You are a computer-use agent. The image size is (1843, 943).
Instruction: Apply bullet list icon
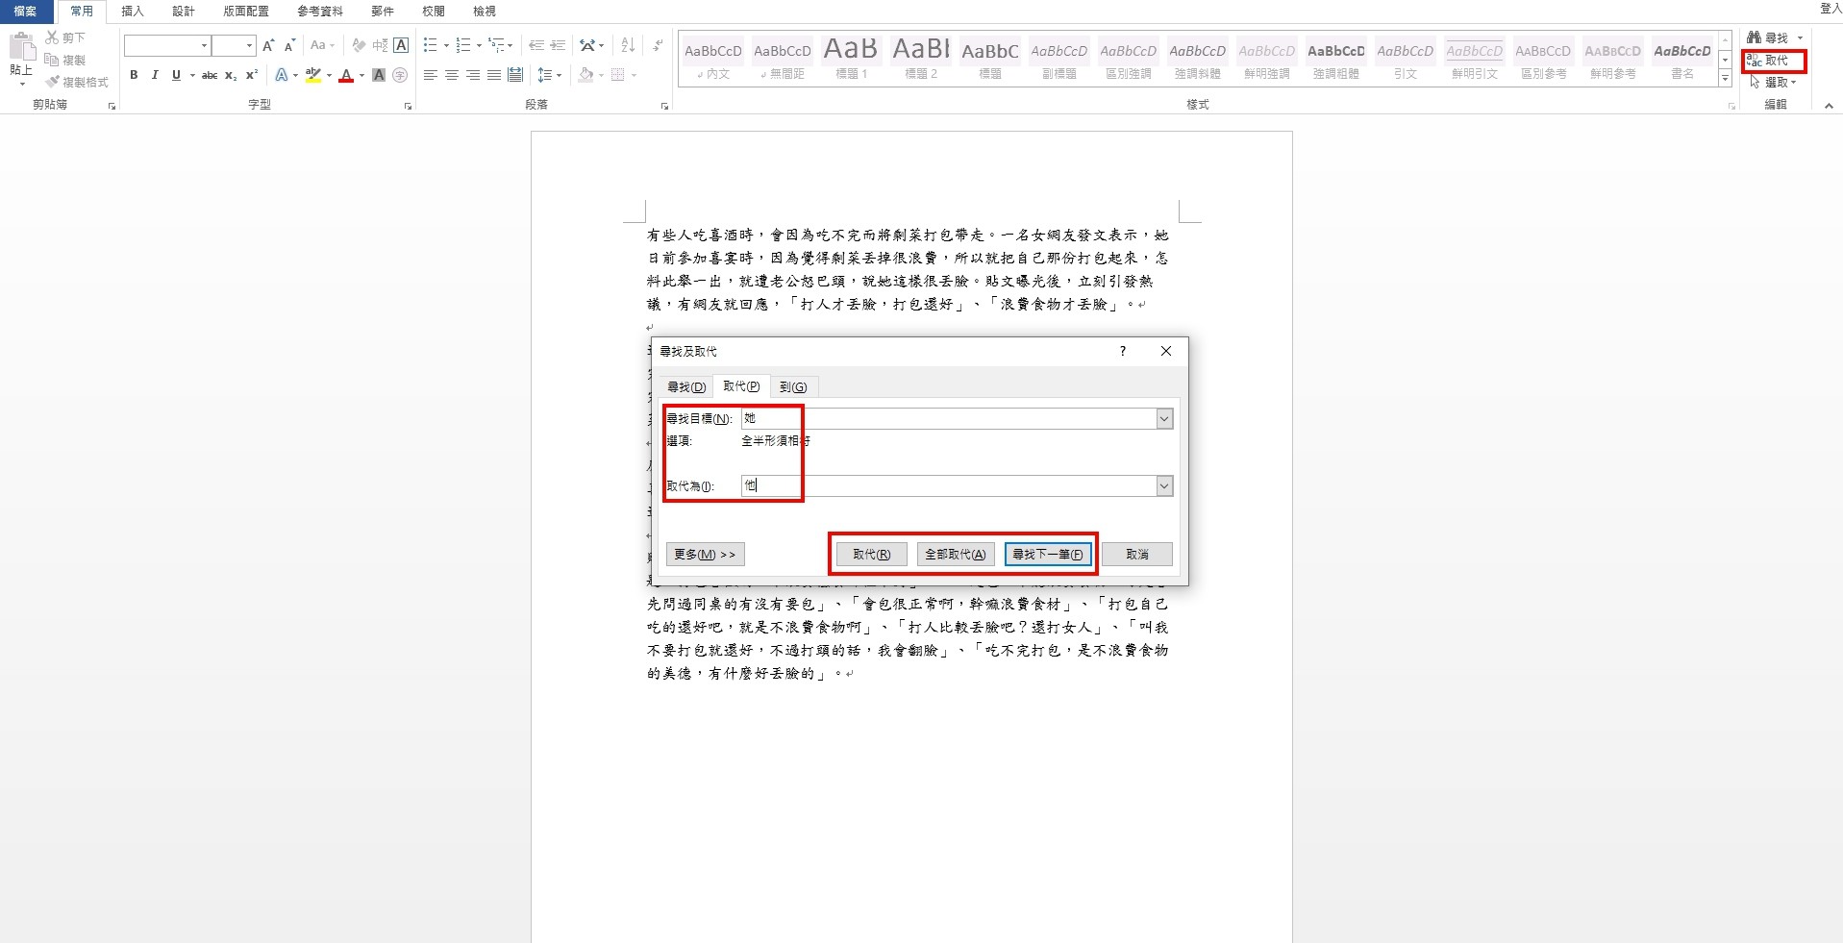click(x=431, y=45)
